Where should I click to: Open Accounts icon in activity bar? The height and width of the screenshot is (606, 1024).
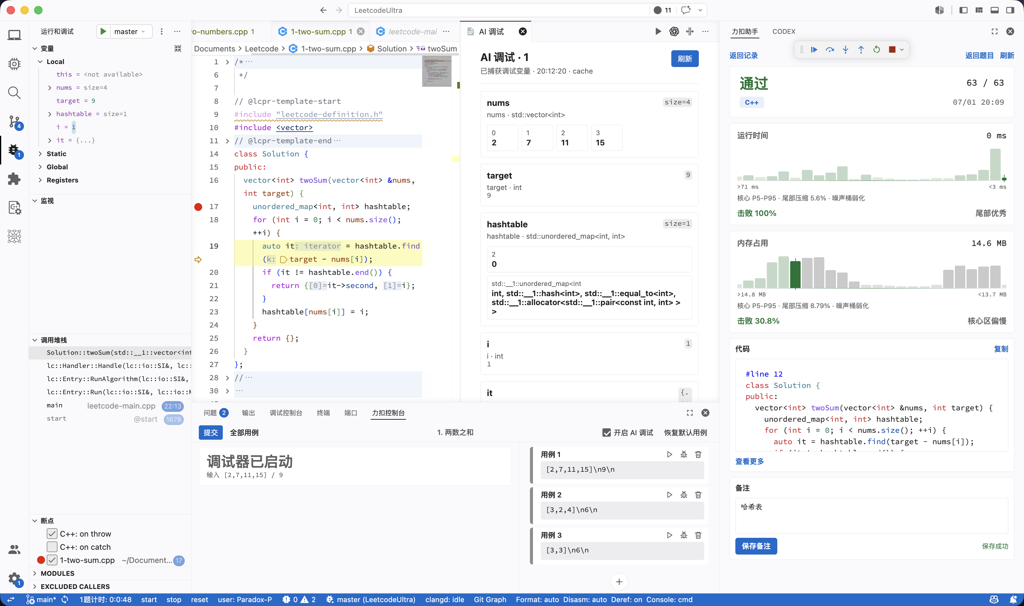click(14, 550)
